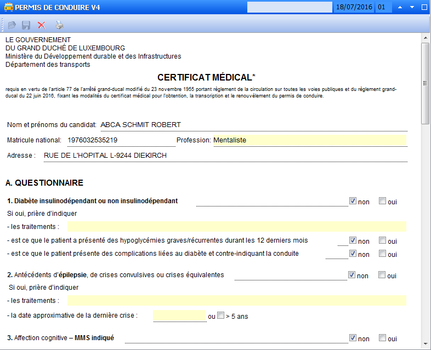Click the save diskette icon
Viewport: 431px width, 350px height.
(x=26, y=25)
